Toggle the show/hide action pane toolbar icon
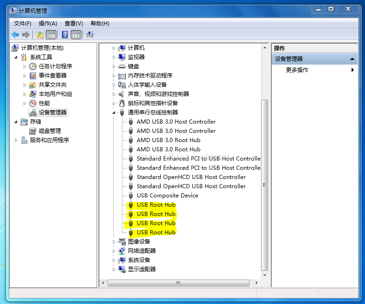The image size is (365, 304). (x=76, y=35)
